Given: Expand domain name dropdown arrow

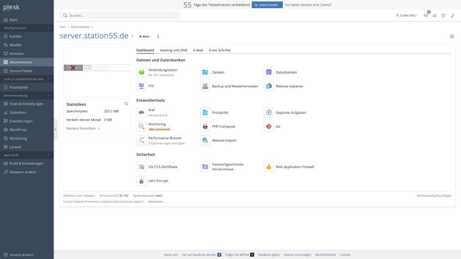Looking at the screenshot, I should [133, 36].
